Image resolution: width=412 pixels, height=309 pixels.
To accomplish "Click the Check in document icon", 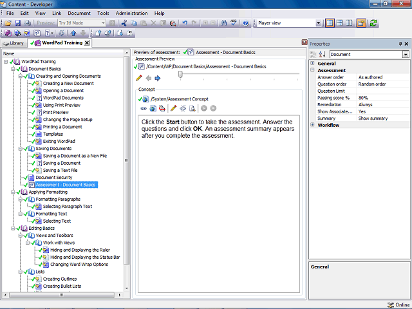I will 98,33.
